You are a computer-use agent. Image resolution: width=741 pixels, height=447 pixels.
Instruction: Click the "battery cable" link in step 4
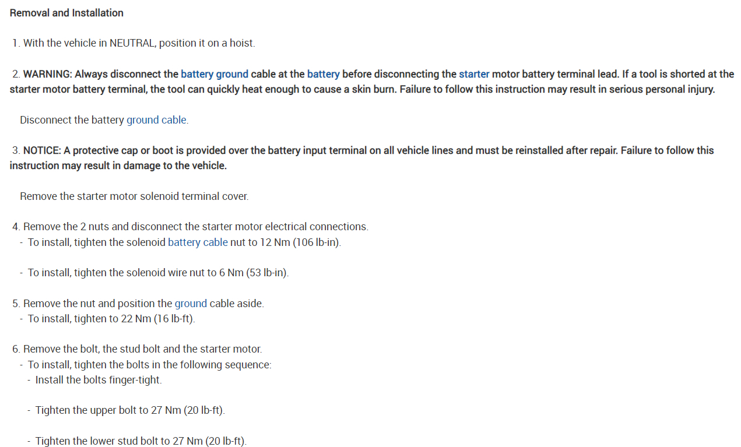click(x=198, y=242)
